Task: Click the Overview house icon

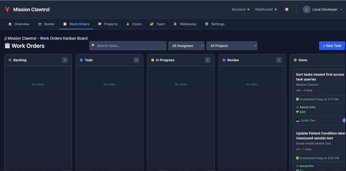Action: 10,24
